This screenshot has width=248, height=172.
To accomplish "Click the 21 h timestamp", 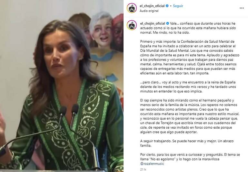I will pos(143,169).
